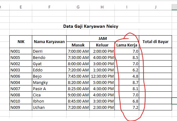Select column F header
The width and height of the screenshot is (177, 121).
click(x=49, y=7)
